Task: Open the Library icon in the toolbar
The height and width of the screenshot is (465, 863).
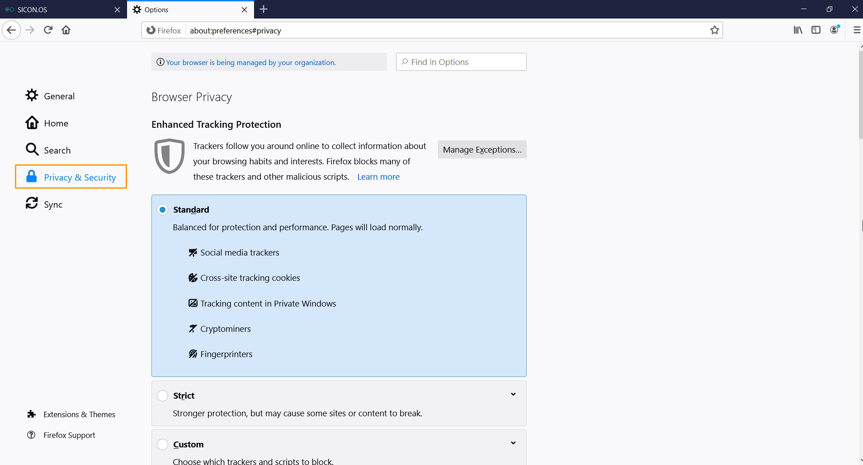Action: point(798,30)
